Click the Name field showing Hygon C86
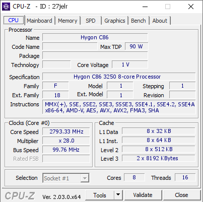This screenshot has height=202, width=203. pos(95,37)
